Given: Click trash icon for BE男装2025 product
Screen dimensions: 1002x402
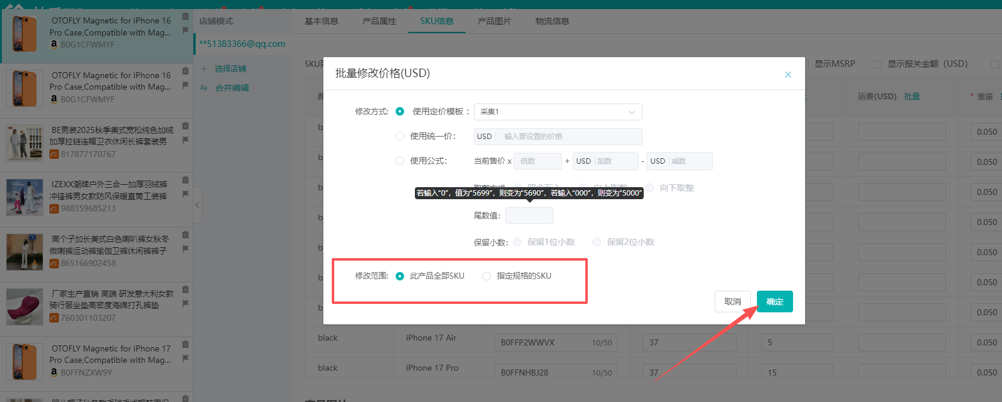Looking at the screenshot, I should point(185,126).
